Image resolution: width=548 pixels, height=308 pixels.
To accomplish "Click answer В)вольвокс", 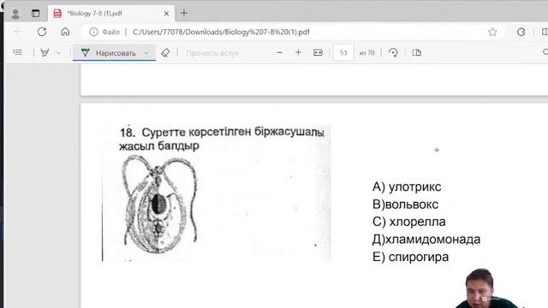I will pyautogui.click(x=405, y=204).
